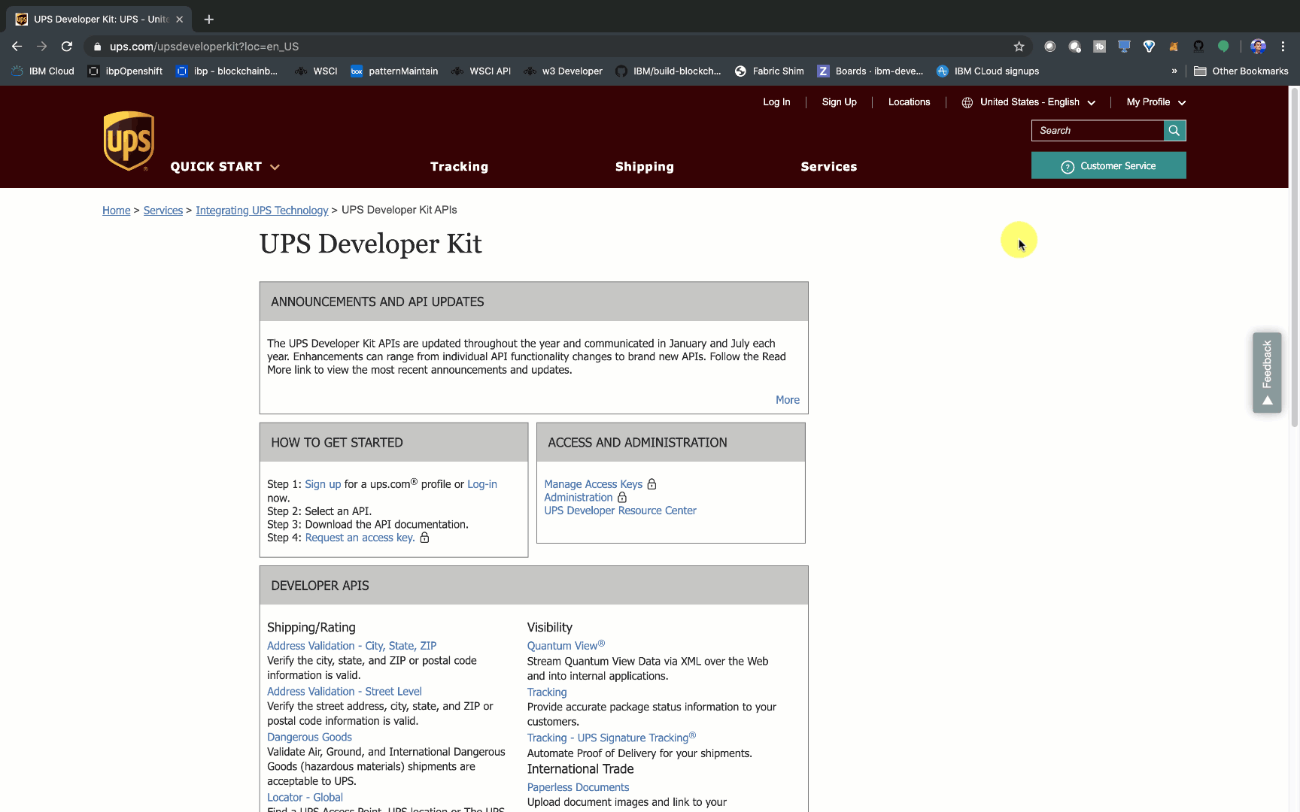Open patternMaintain bookmark
Viewport: 1300px width, 812px height.
point(394,71)
